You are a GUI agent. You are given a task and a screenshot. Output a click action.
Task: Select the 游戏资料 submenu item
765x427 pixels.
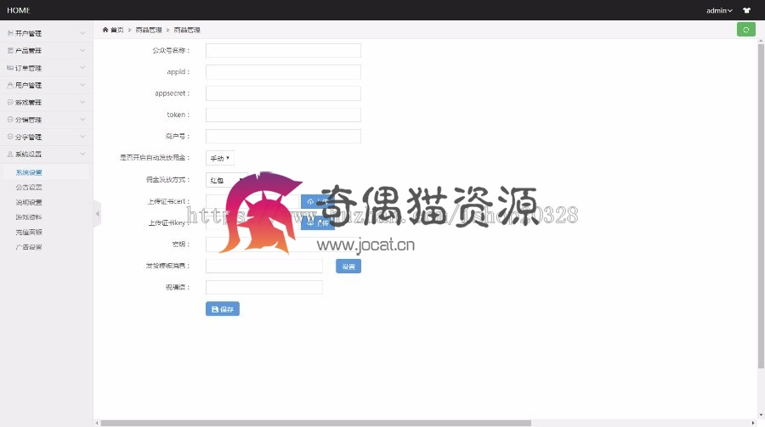pos(29,217)
